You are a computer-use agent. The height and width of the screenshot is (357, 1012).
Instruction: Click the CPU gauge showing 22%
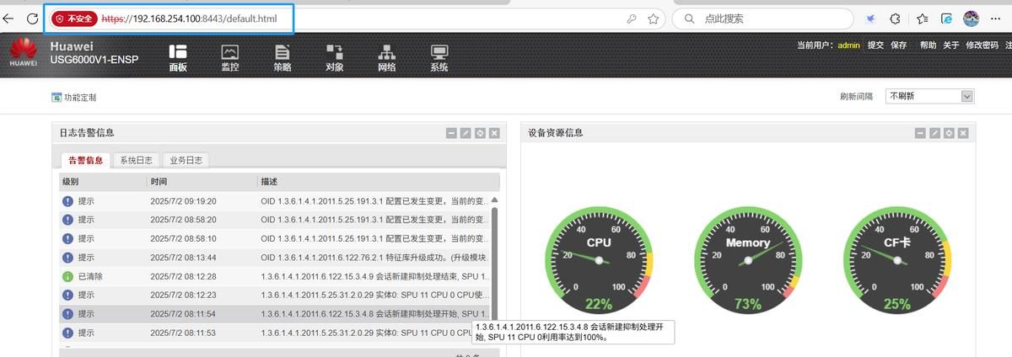click(598, 260)
